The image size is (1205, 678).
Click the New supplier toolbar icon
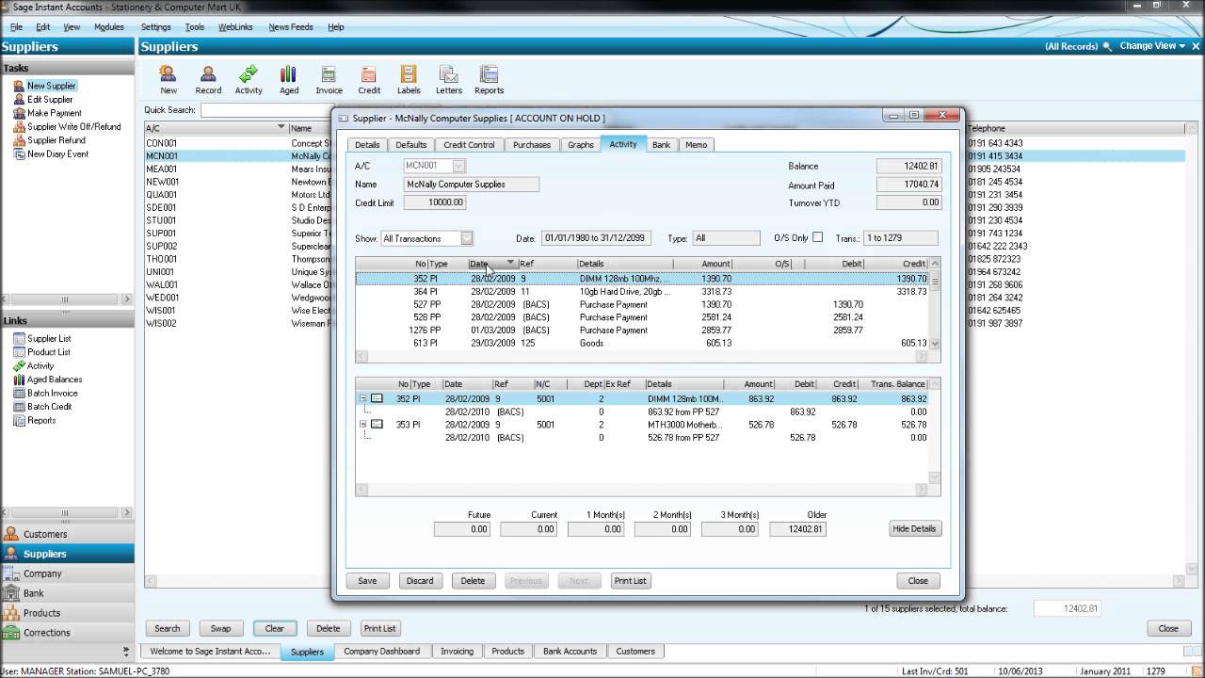coord(169,79)
